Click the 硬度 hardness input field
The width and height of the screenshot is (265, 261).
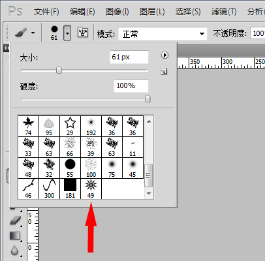[x=131, y=85]
